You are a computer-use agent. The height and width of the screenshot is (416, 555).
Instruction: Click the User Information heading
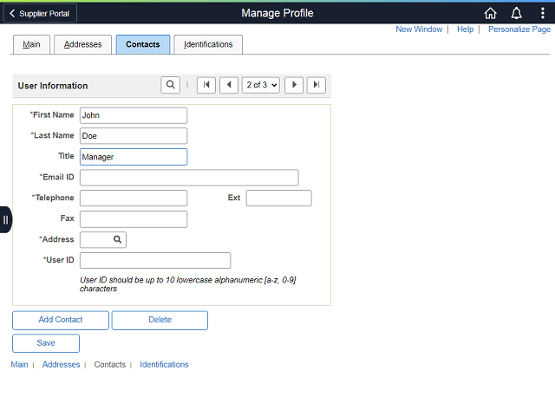tap(53, 86)
